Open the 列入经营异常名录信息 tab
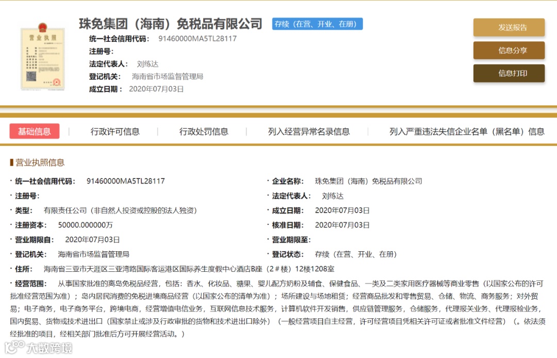The width and height of the screenshot is (557, 358). [x=309, y=132]
